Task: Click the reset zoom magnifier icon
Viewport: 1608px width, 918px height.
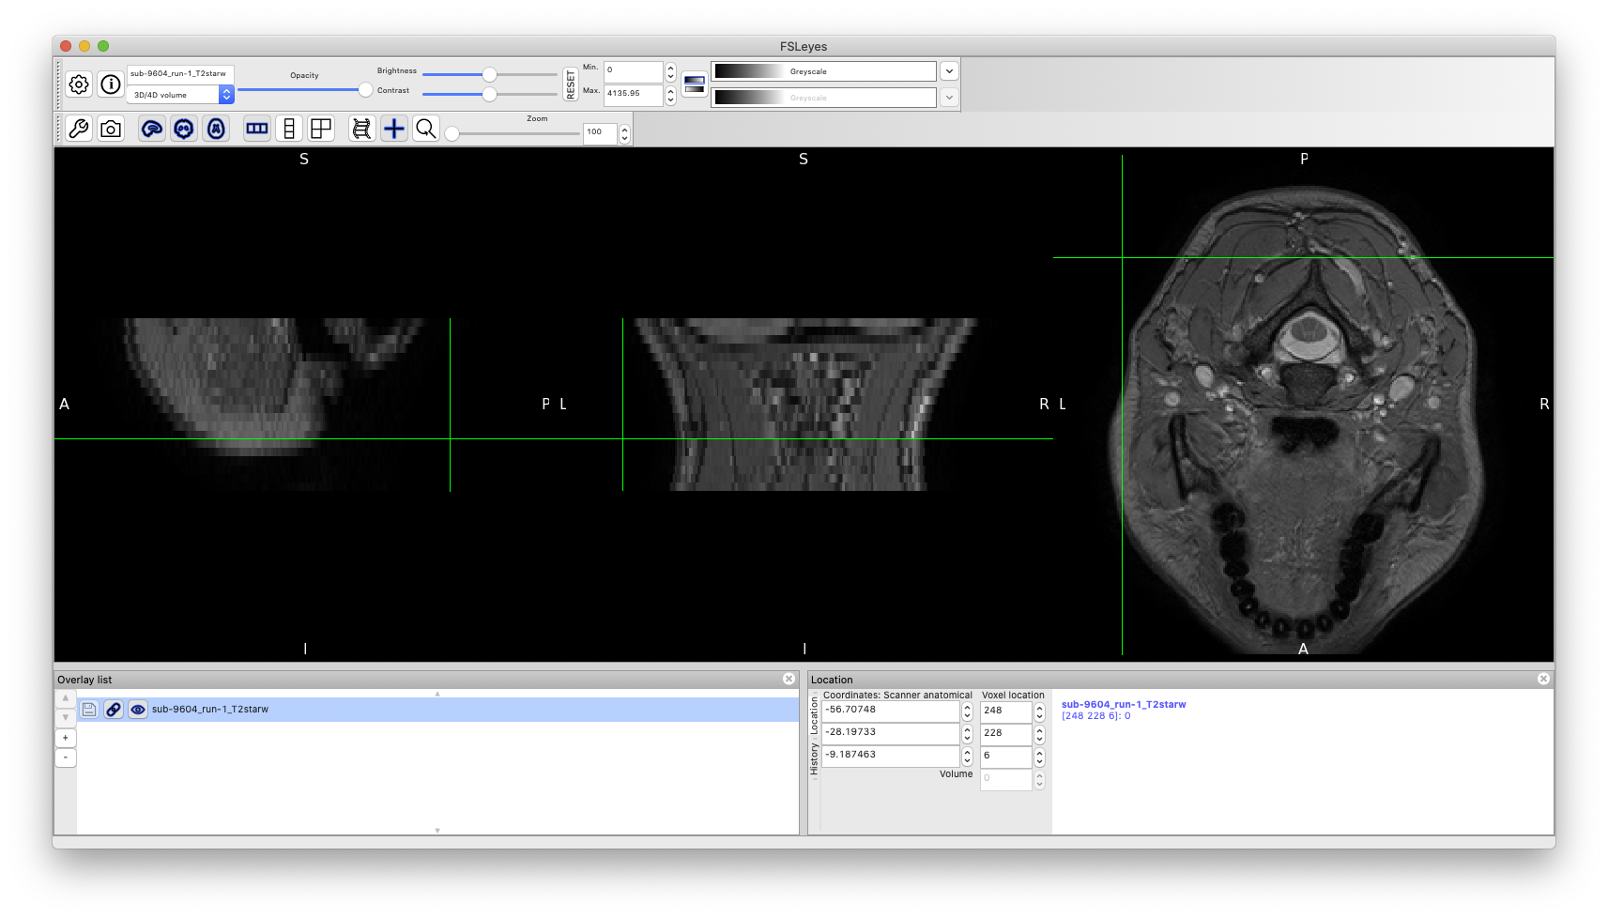Action: (426, 129)
